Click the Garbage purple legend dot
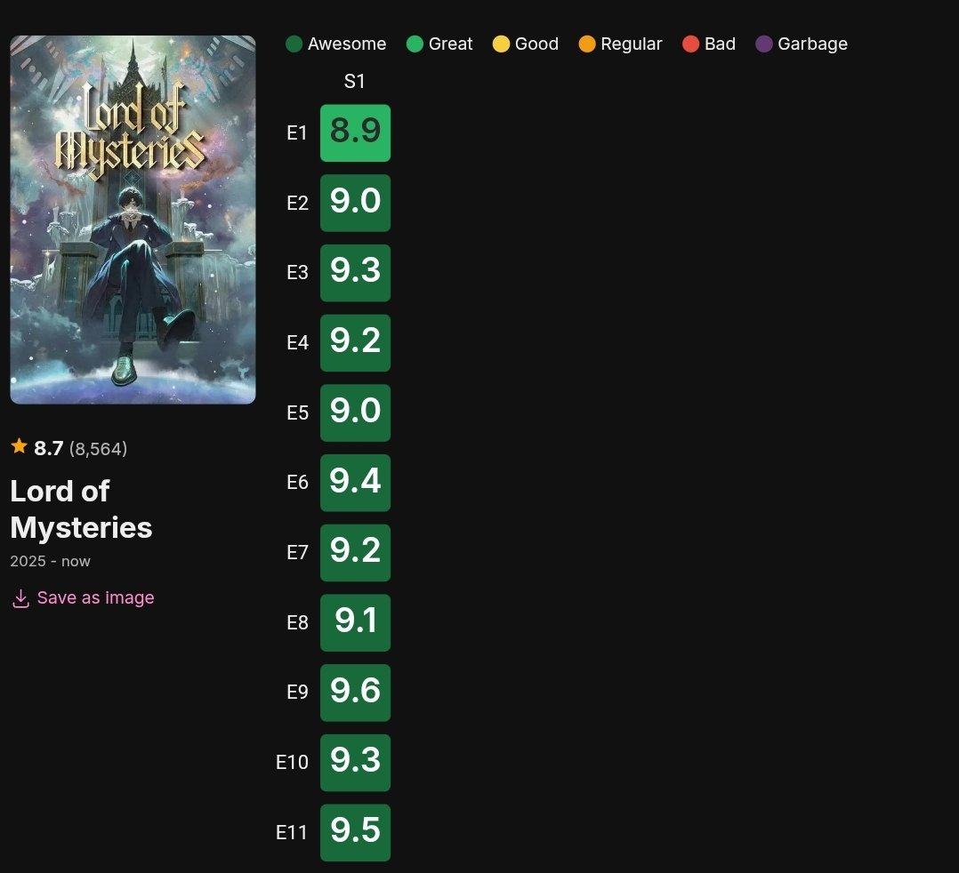The height and width of the screenshot is (873, 959). coord(764,44)
